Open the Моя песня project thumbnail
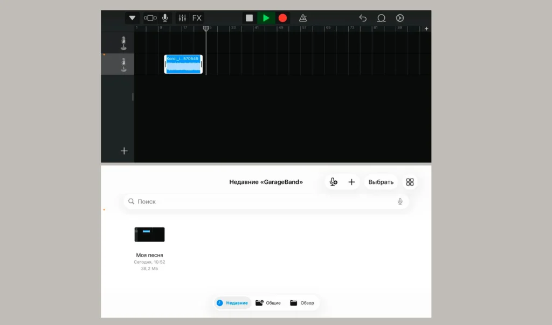This screenshot has width=552, height=325. click(x=149, y=235)
